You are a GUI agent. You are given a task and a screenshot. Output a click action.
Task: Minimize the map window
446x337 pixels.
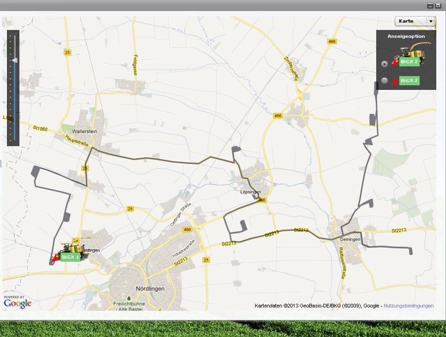[x=430, y=5]
